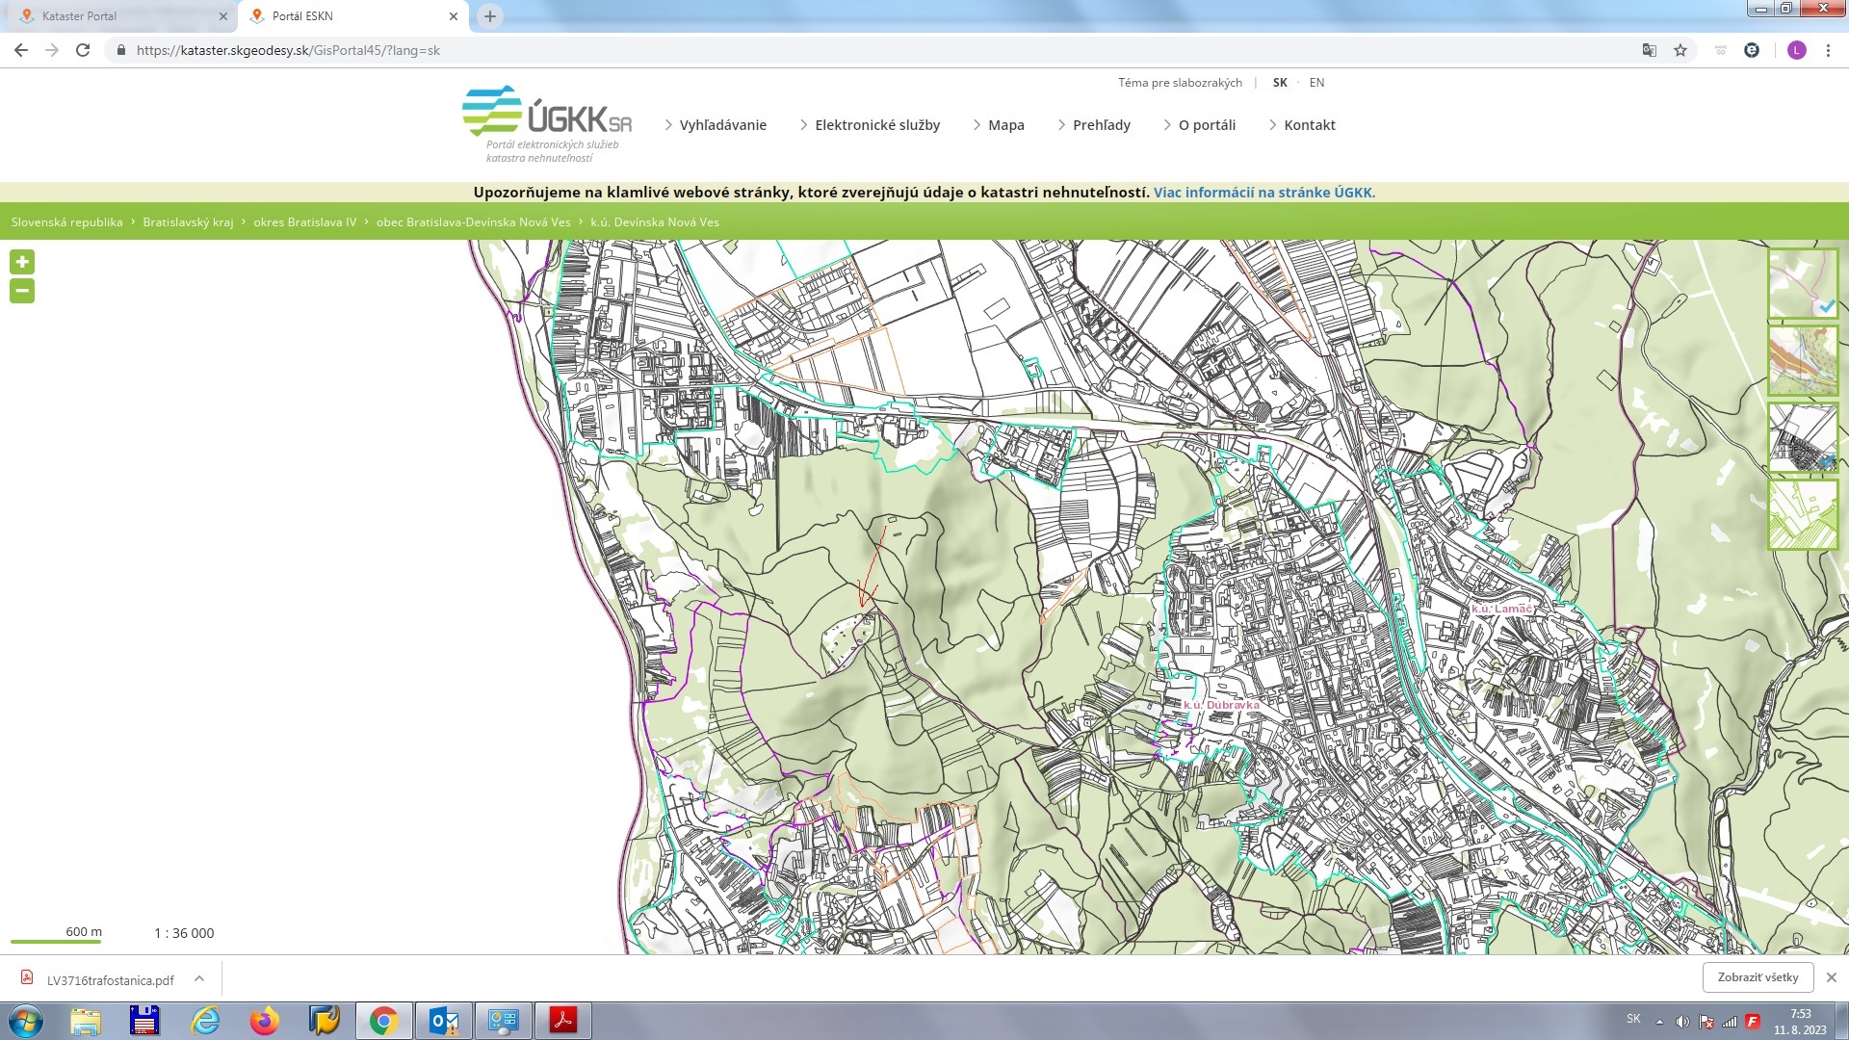This screenshot has width=1849, height=1040.
Task: Open the Prehľady menu item
Action: pyautogui.click(x=1101, y=125)
